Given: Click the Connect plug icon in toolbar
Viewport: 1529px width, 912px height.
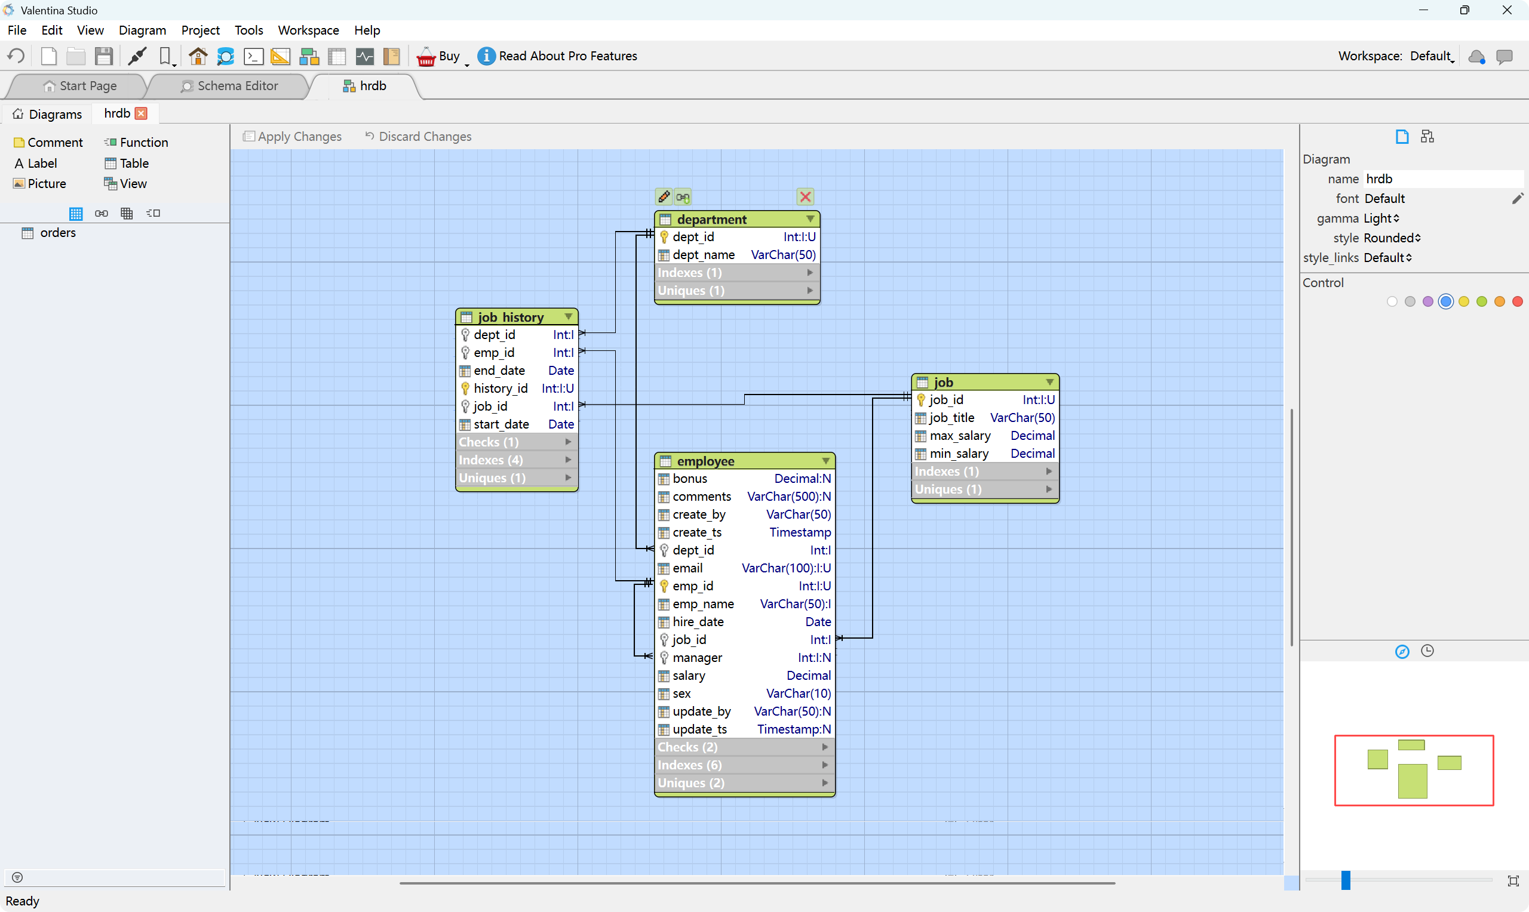Looking at the screenshot, I should [137, 56].
